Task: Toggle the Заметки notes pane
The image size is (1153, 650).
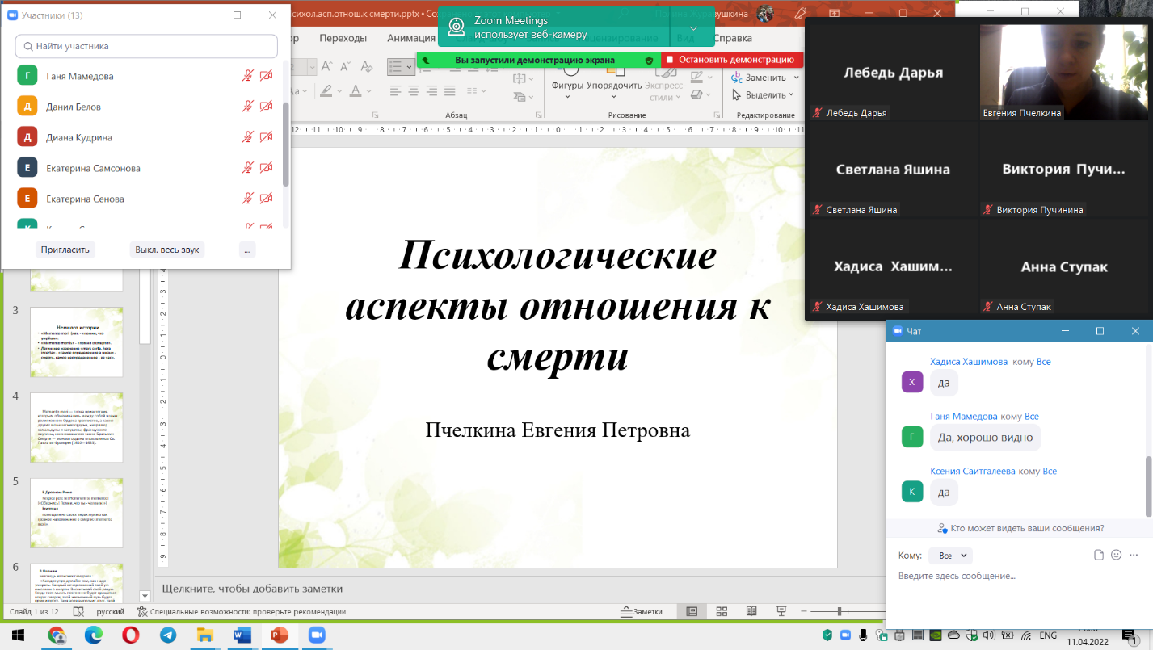Action: (642, 611)
